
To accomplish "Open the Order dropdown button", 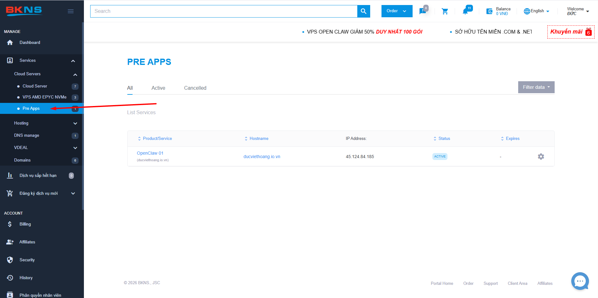I will click(x=397, y=11).
